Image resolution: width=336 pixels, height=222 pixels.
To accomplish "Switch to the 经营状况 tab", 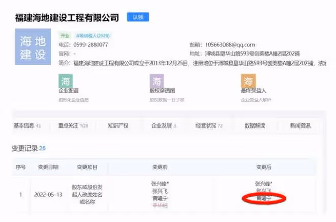I will point(209,125).
